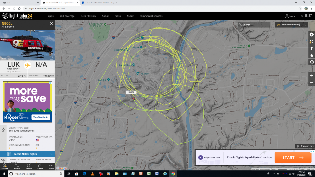Open the More options icon
Screen dimensions: 315x177
(x=51, y=166)
